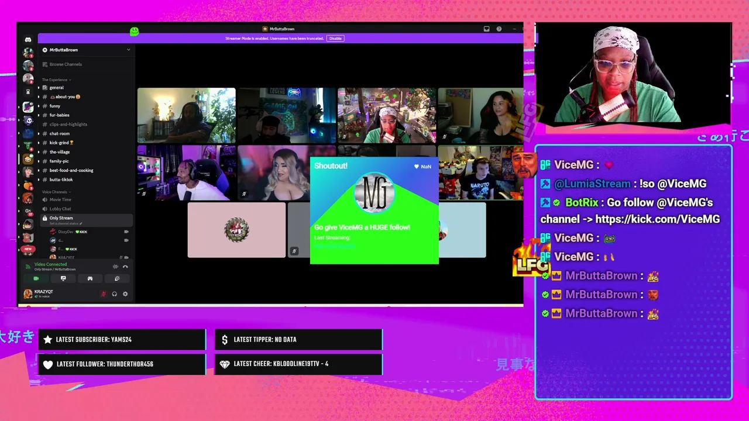Click the Set a channel status text
Screen dimensions: 749x421
point(63,223)
